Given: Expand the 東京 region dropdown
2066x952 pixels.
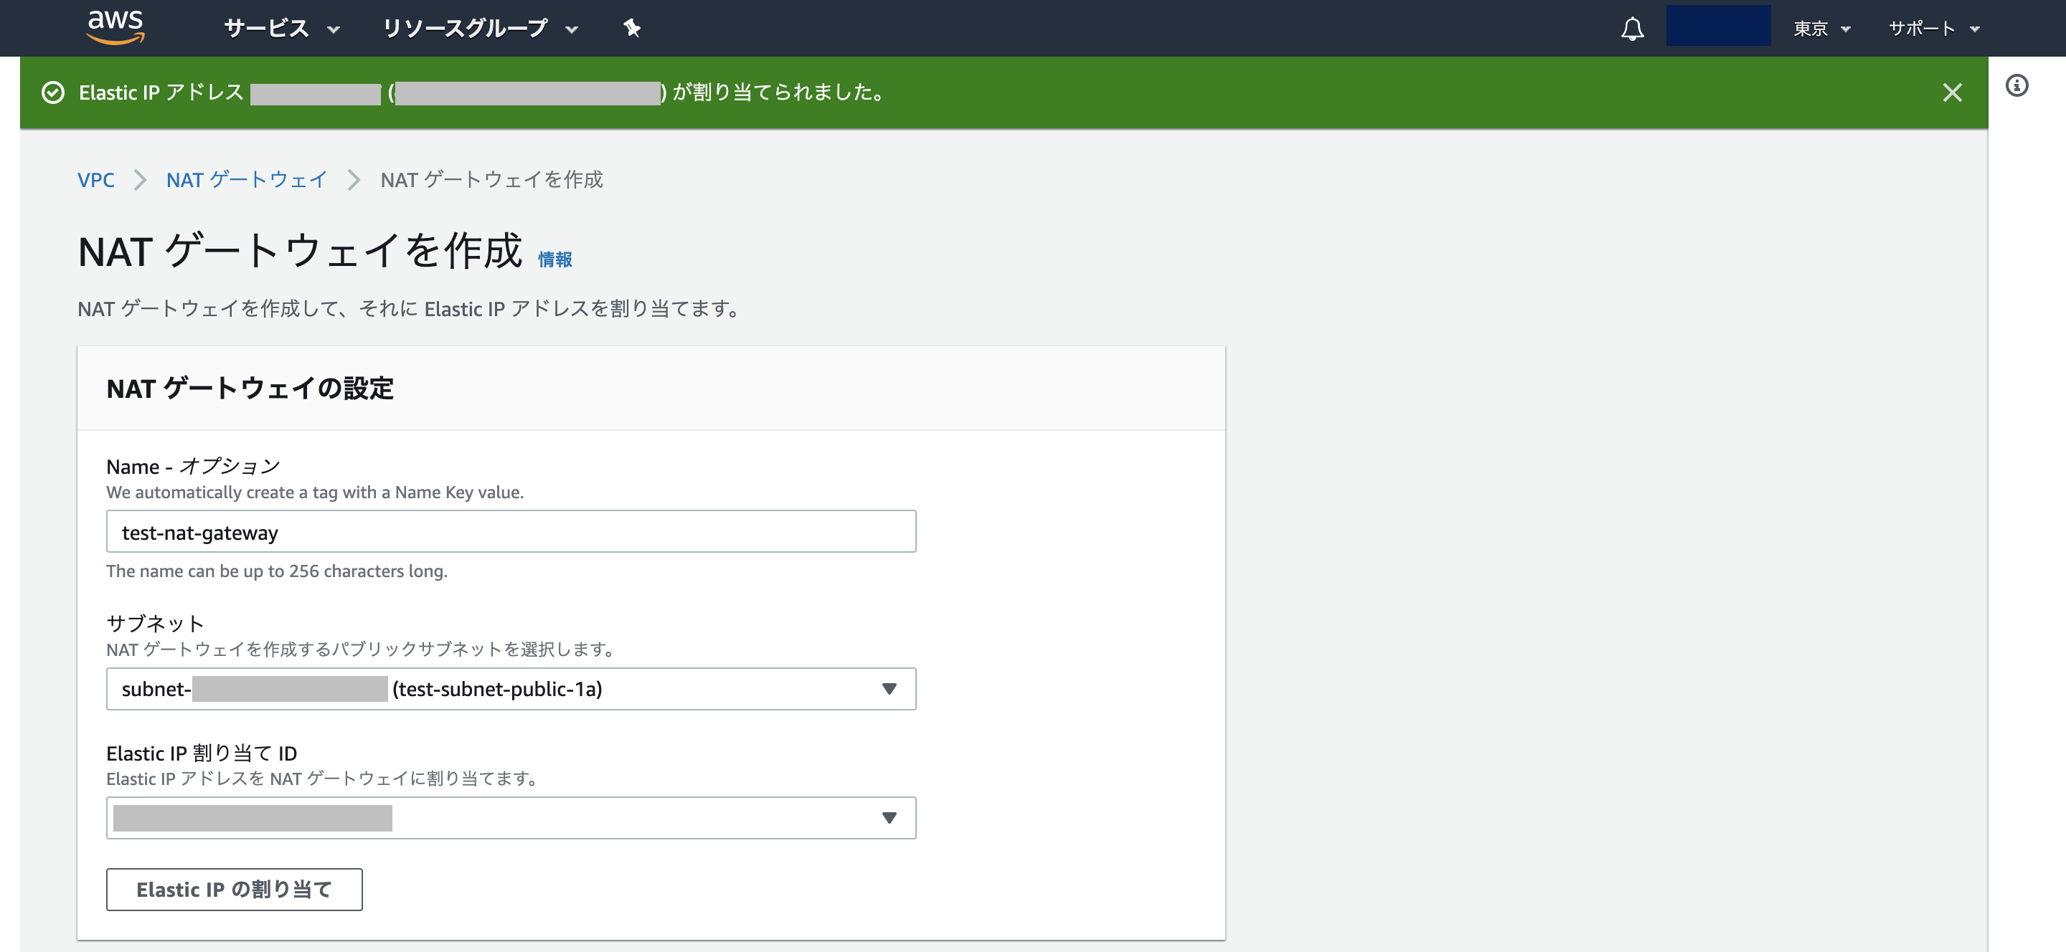Looking at the screenshot, I should click(x=1821, y=28).
